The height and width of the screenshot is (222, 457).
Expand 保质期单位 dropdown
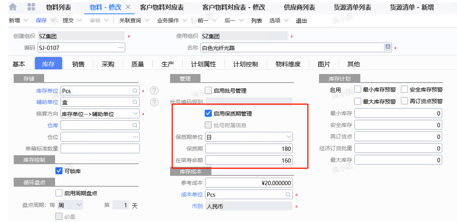click(x=289, y=137)
